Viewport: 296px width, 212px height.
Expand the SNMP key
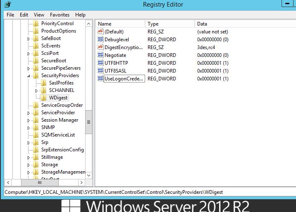29,128
